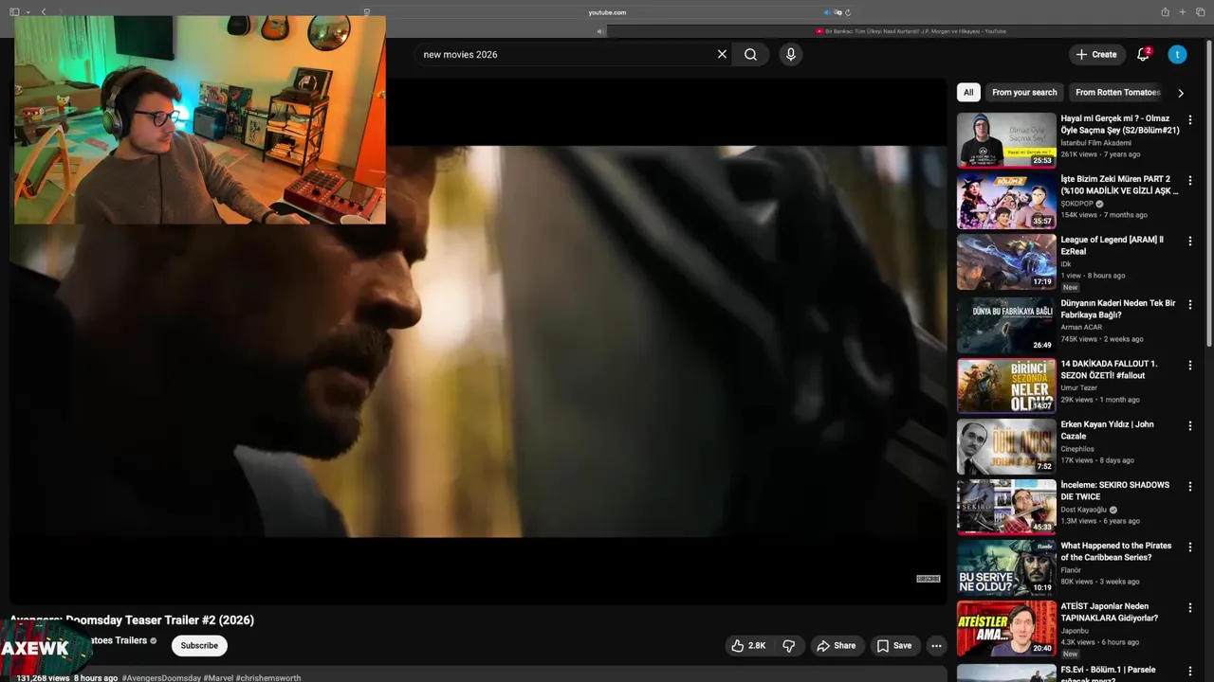Viewport: 1214px width, 682px height.
Task: Open the '14 DAKİKADA FALLOUT 1. SEZON ÖZETİ' title
Action: click(x=1109, y=369)
